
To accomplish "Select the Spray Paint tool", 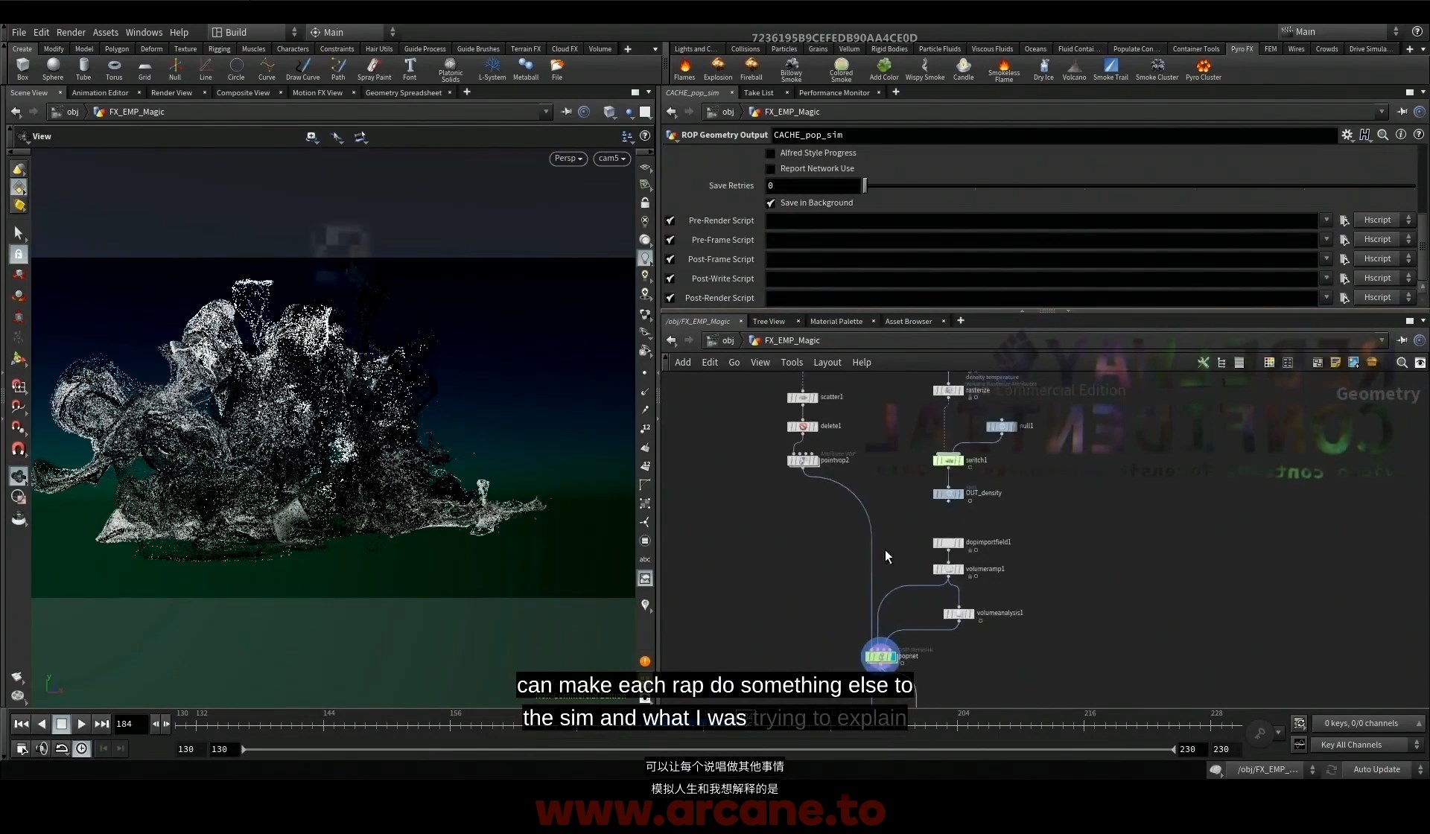I will tap(374, 69).
